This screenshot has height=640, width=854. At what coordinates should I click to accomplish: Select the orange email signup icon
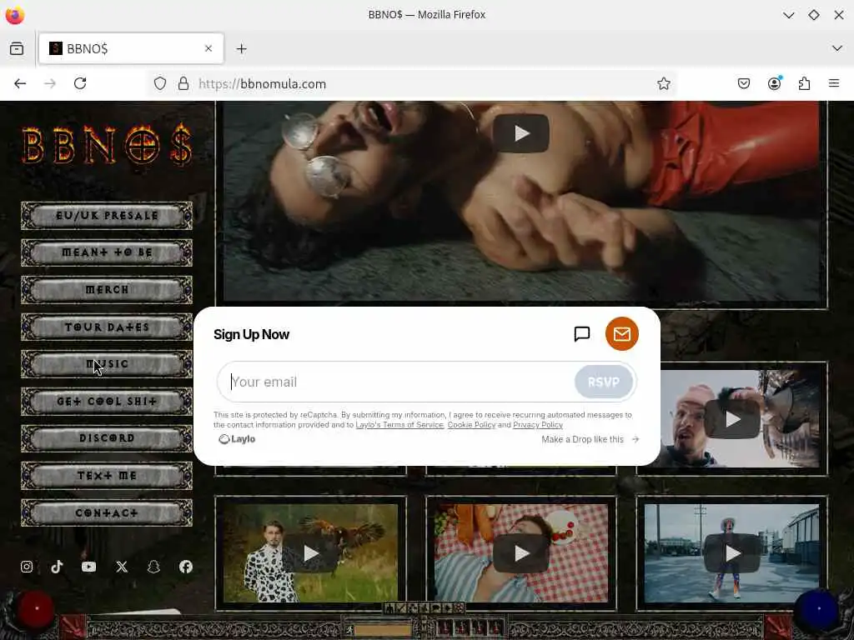tap(622, 333)
